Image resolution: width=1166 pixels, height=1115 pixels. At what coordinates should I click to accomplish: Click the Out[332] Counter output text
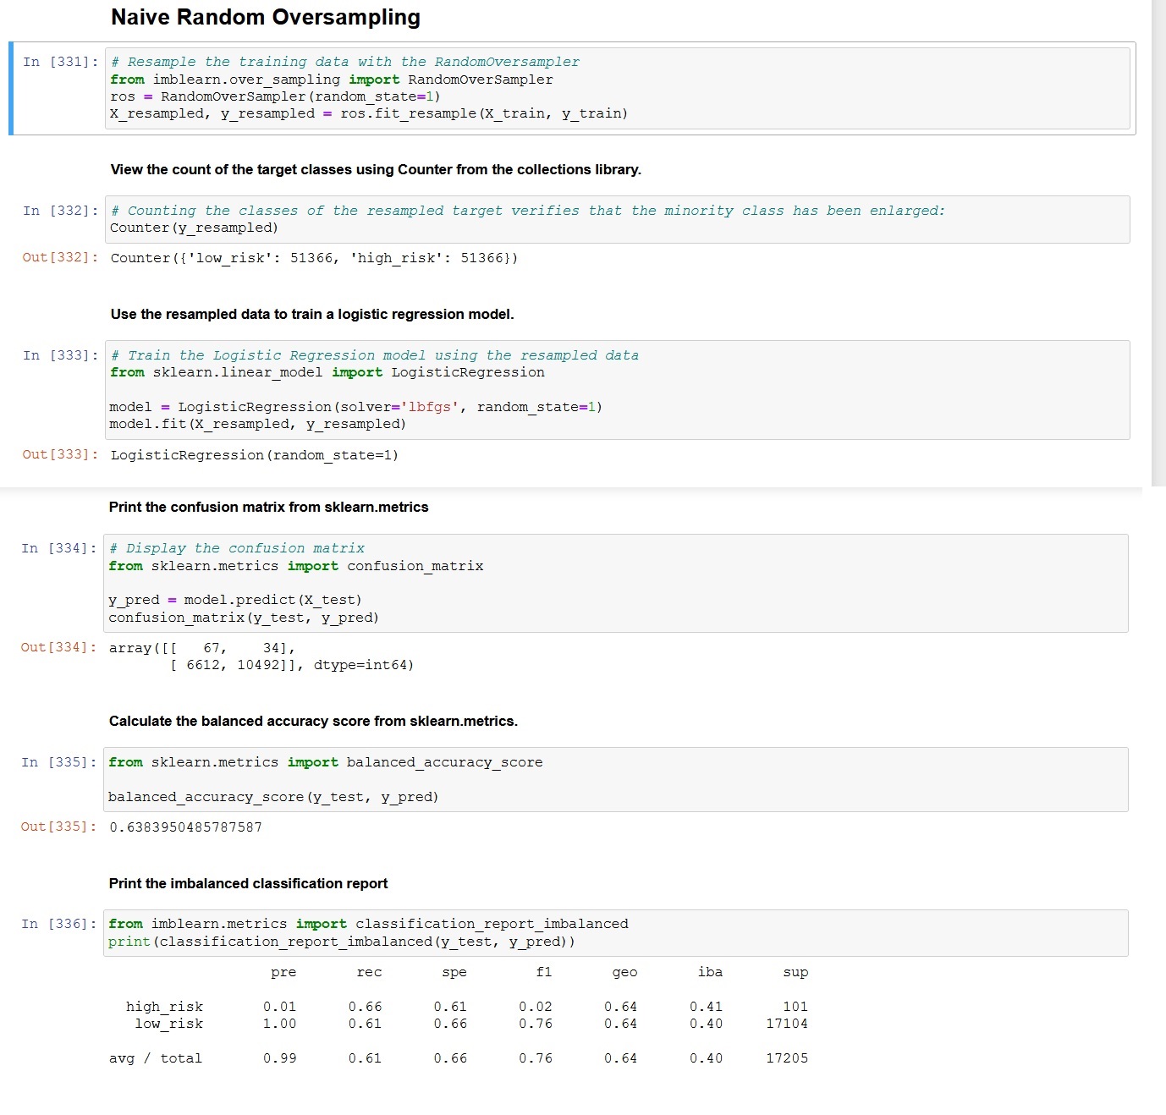313,258
